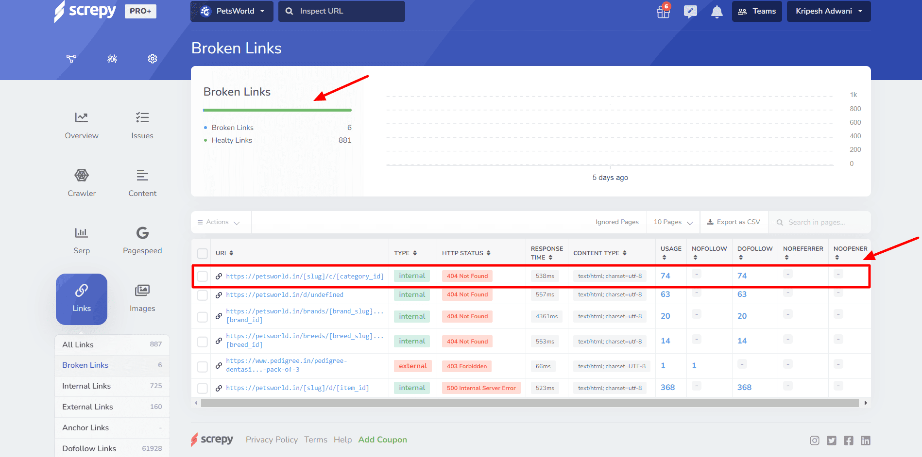Open the Crawler section icon

click(82, 176)
